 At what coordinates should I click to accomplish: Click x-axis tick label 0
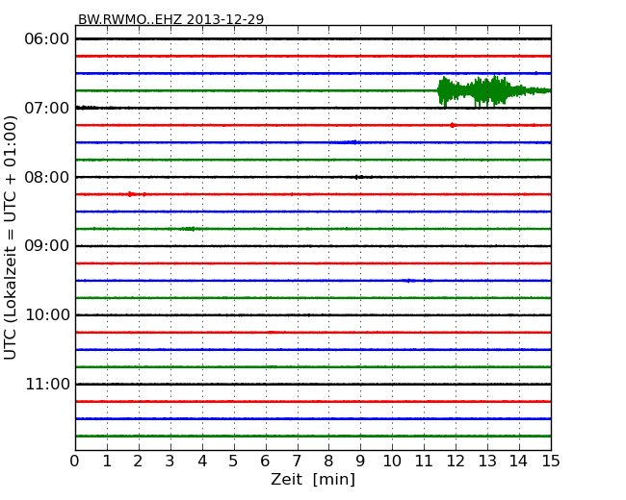click(75, 462)
